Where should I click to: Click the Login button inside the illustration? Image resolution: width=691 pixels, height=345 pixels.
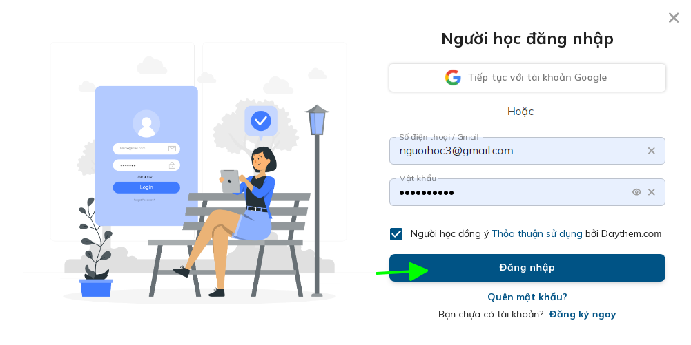click(146, 187)
